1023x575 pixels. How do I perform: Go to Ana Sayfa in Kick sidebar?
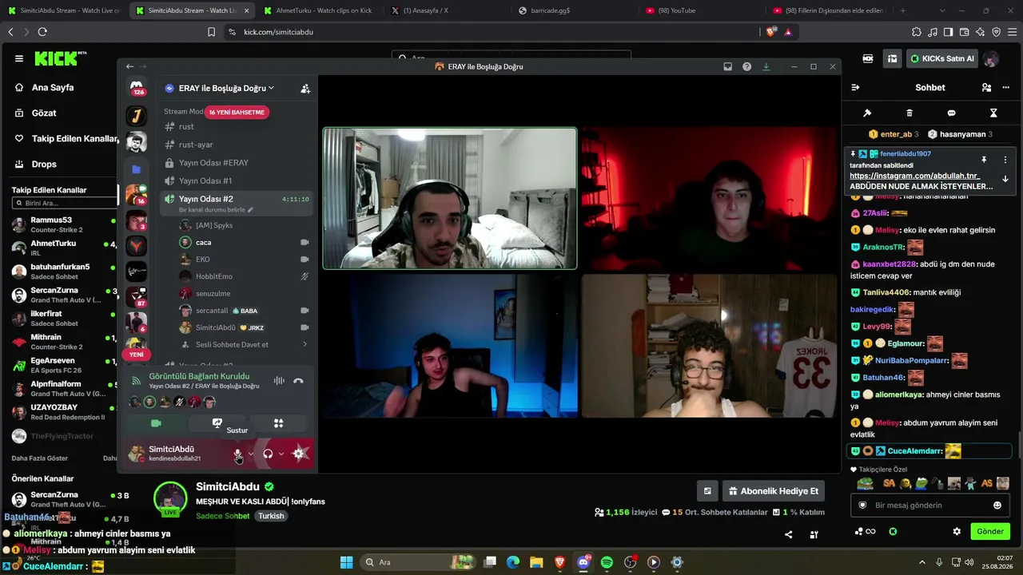coord(53,87)
